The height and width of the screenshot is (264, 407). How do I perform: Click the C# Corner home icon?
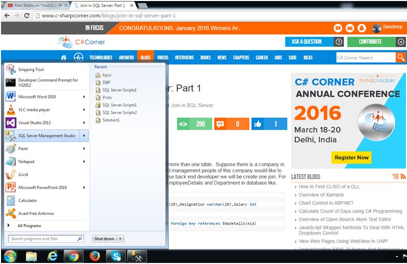pyautogui.click(x=64, y=57)
